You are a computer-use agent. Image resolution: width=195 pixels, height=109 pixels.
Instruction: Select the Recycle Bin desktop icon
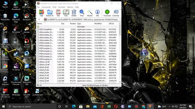(5, 17)
